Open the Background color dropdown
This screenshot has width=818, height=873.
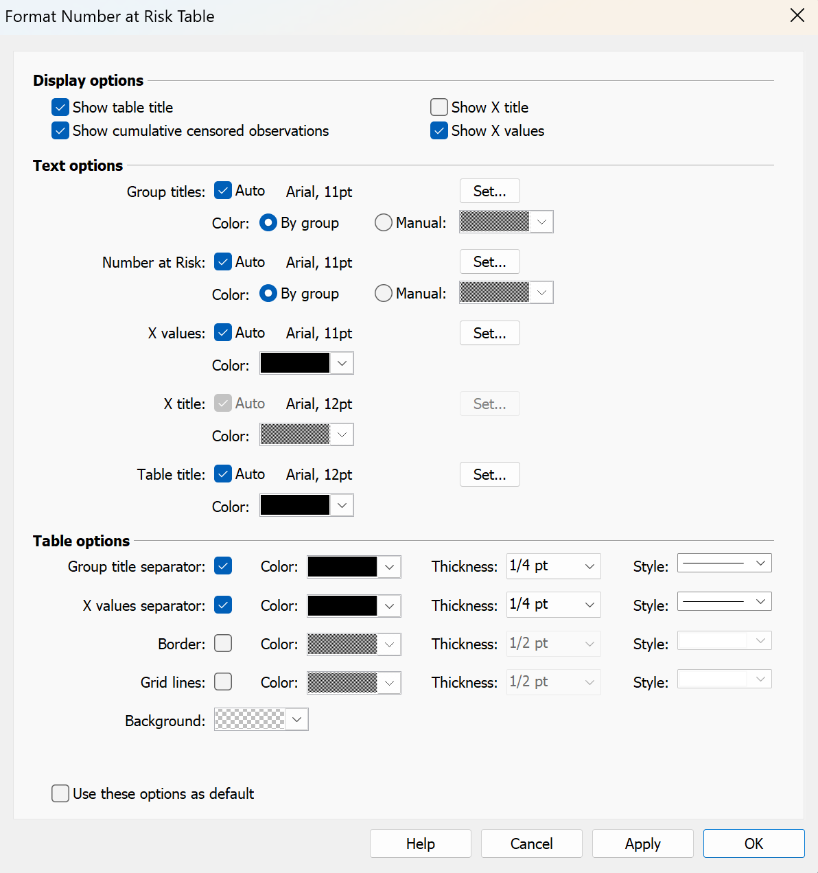click(x=297, y=719)
